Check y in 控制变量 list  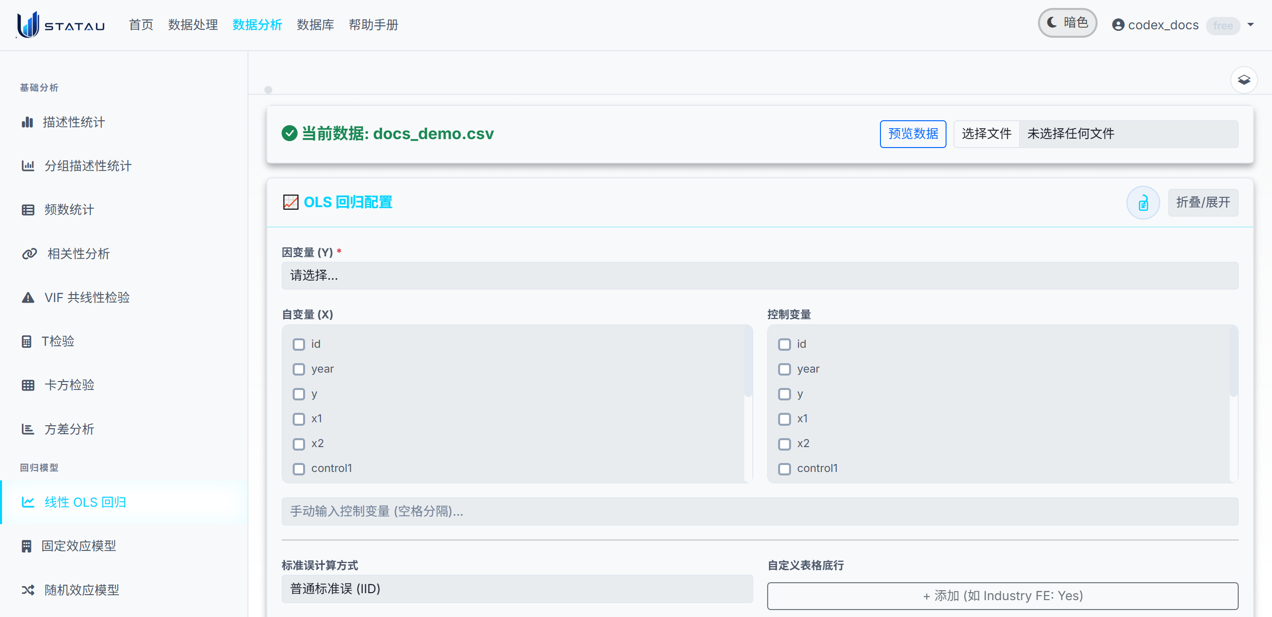pyautogui.click(x=785, y=394)
